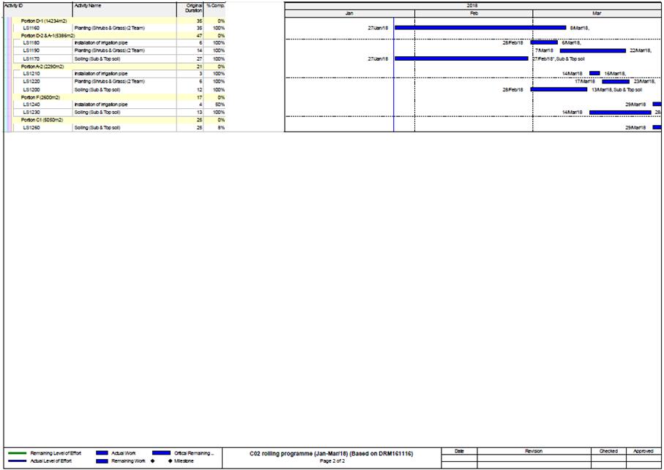
Task: Click the C02 rolling programme title text
Action: [x=332, y=454]
